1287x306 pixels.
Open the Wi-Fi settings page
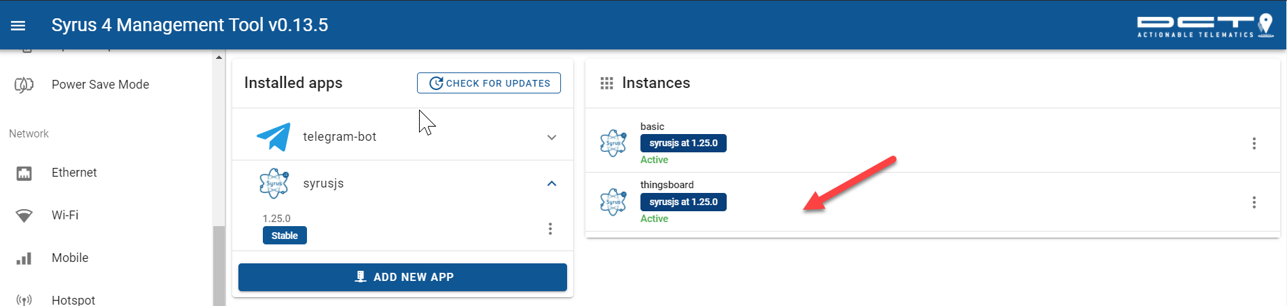click(x=65, y=215)
